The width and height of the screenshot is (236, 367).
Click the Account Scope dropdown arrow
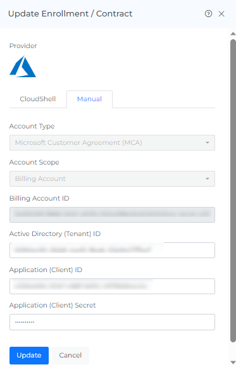[207, 179]
